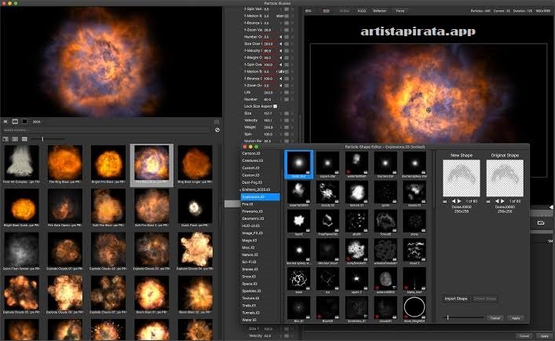Show previous frame of Original Shape preview
The height and width of the screenshot is (341, 555).
click(498, 201)
